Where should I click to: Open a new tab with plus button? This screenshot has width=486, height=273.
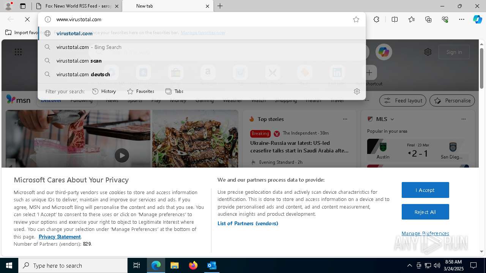click(220, 6)
